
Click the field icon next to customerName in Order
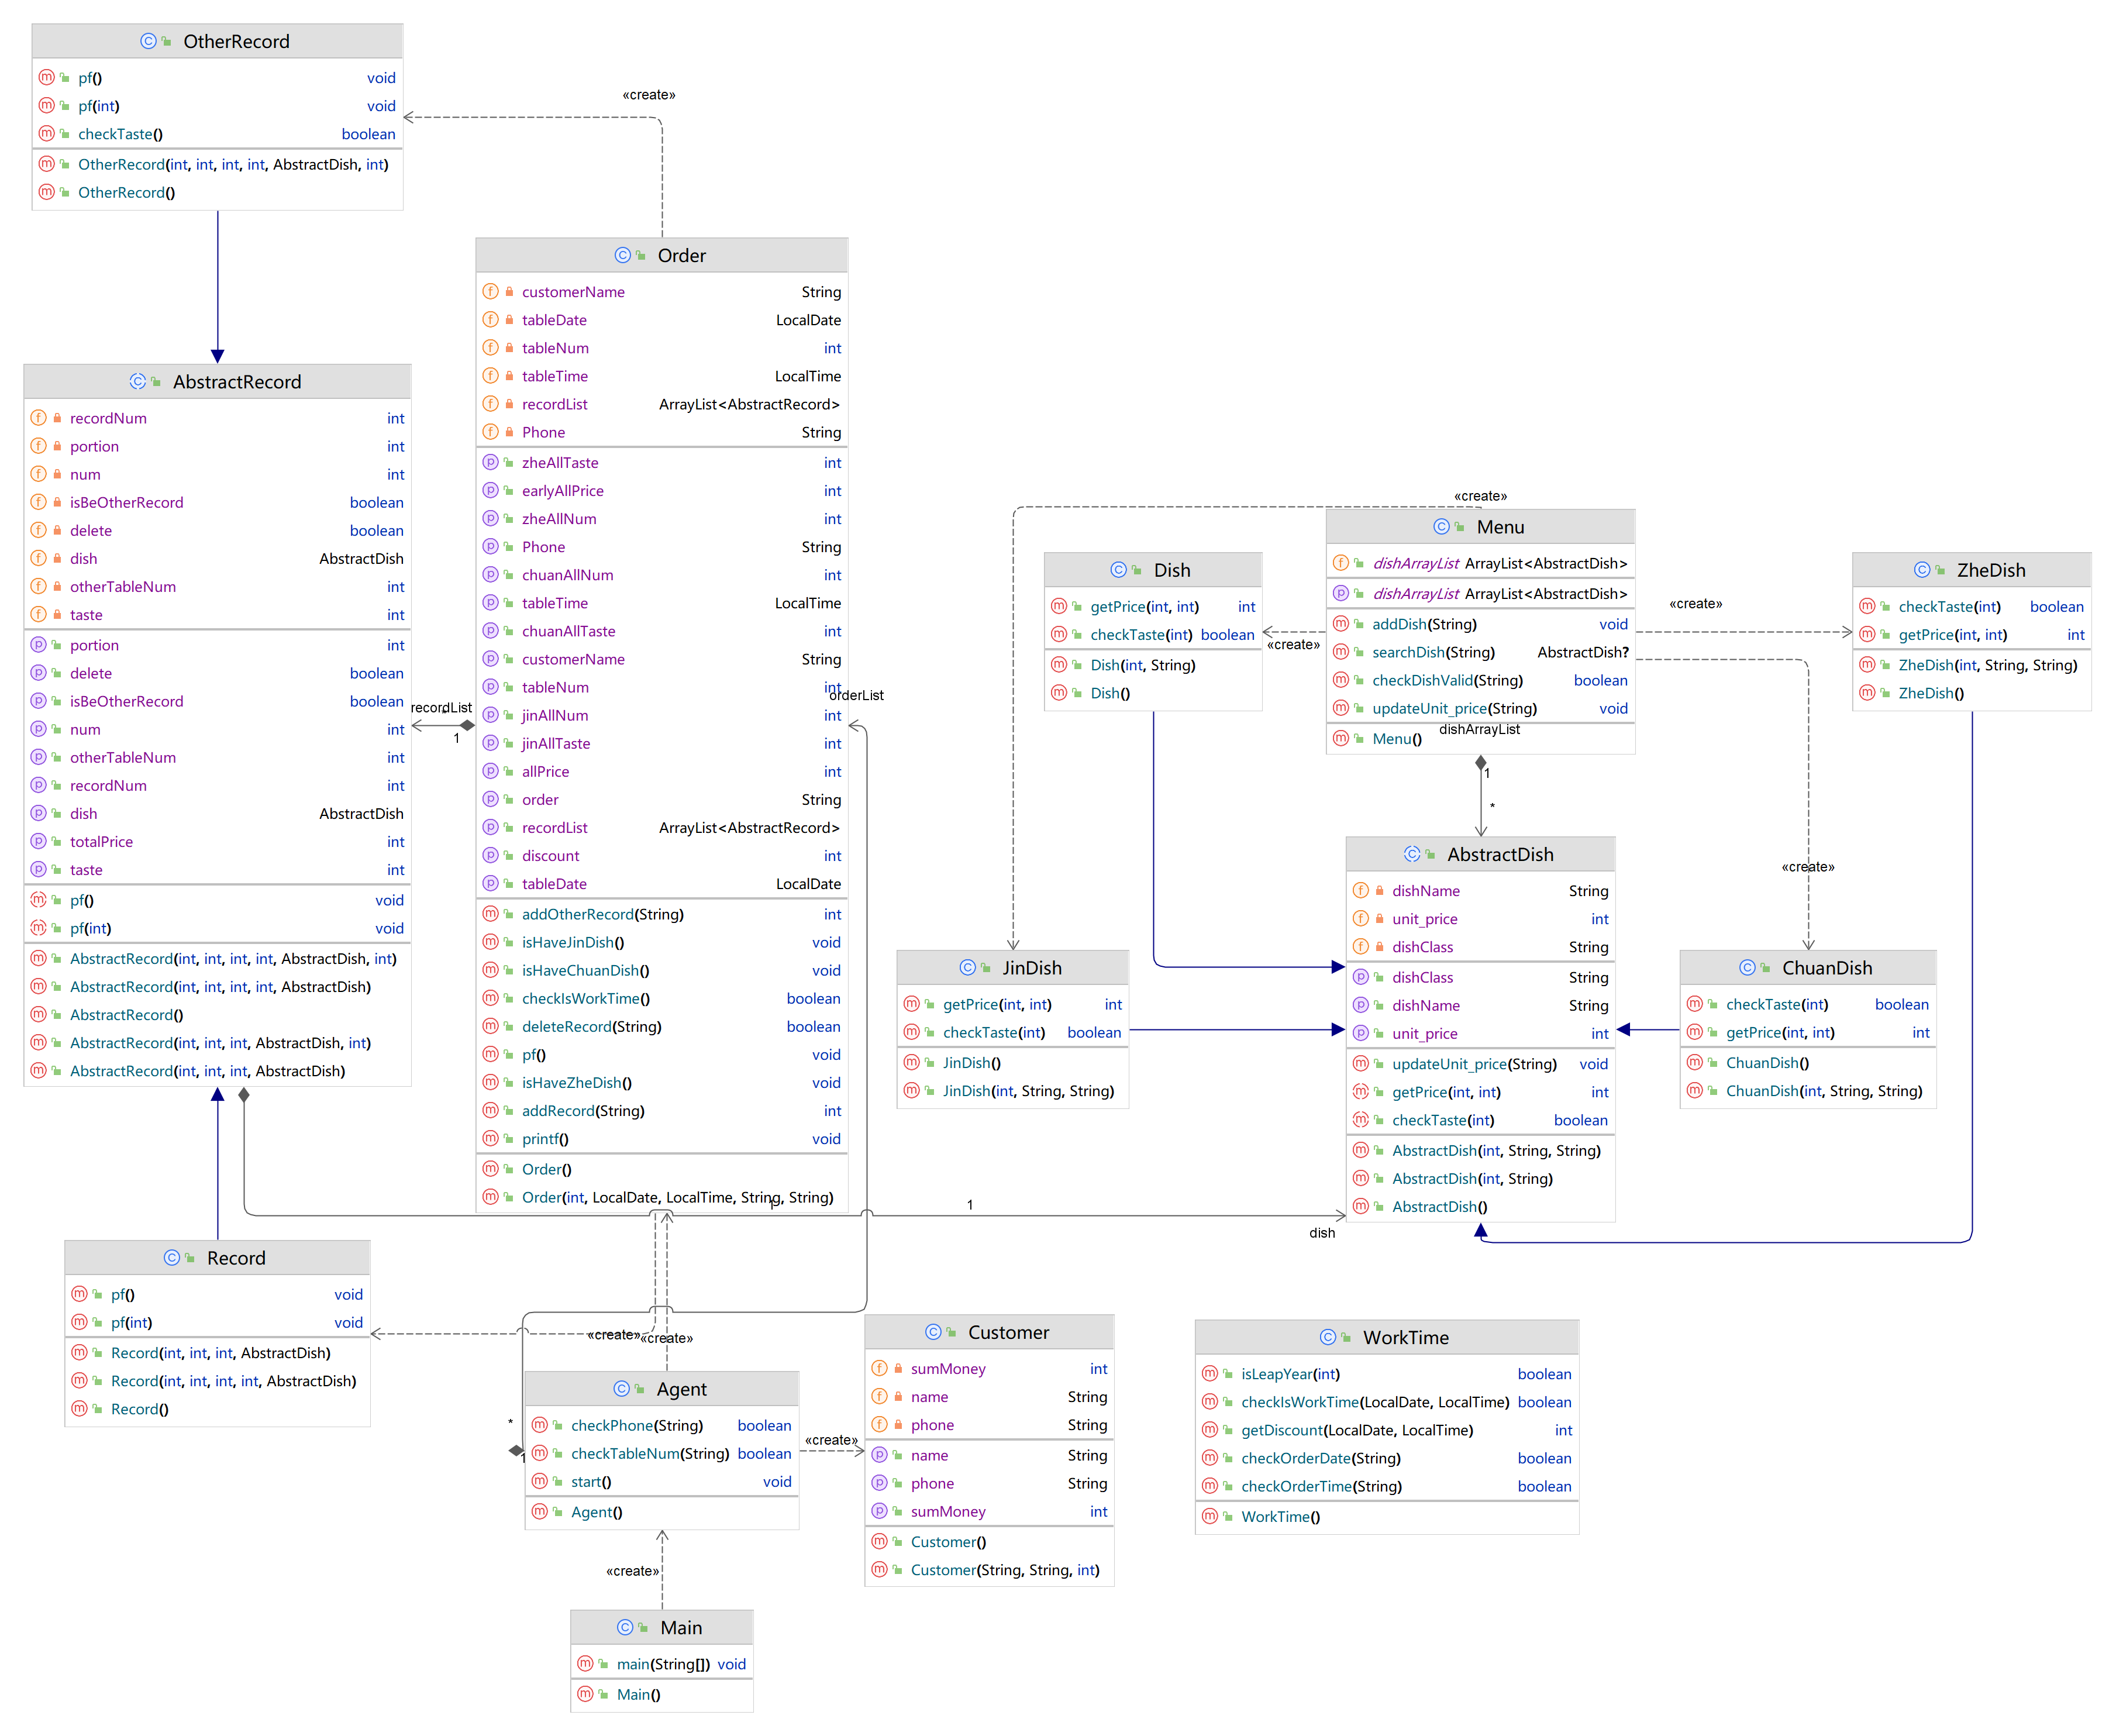[x=490, y=292]
